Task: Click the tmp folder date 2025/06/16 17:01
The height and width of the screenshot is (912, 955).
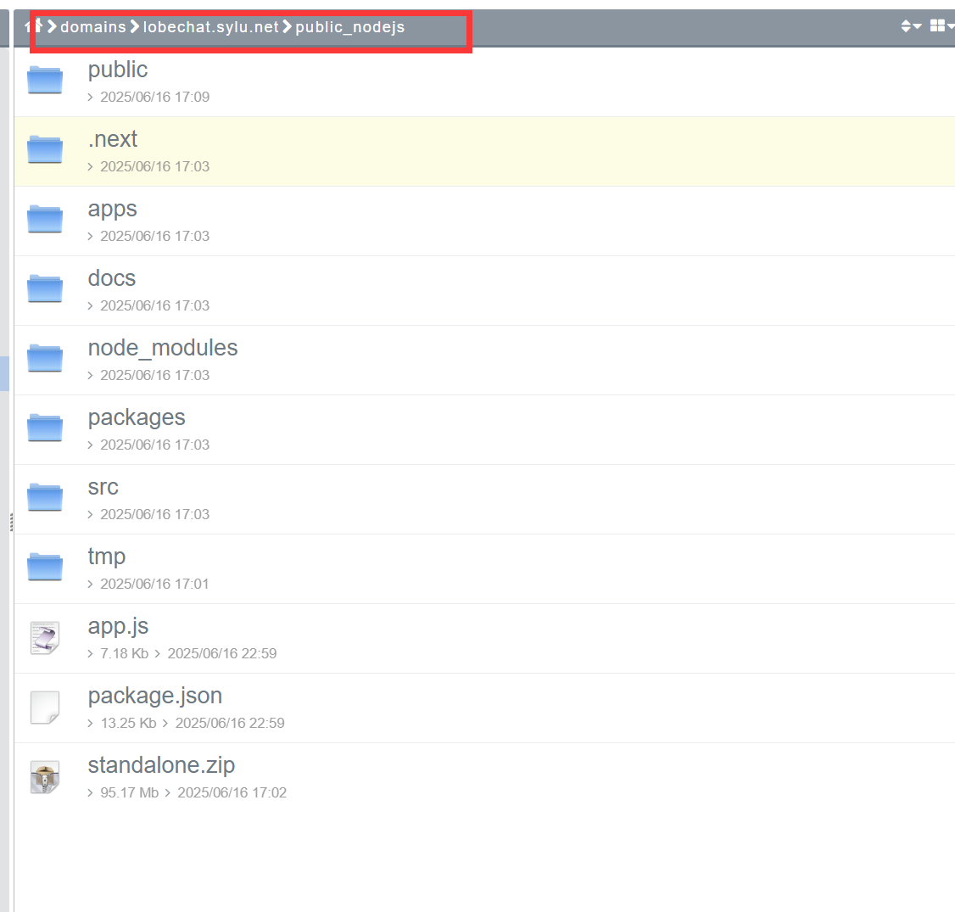Action: pos(154,584)
